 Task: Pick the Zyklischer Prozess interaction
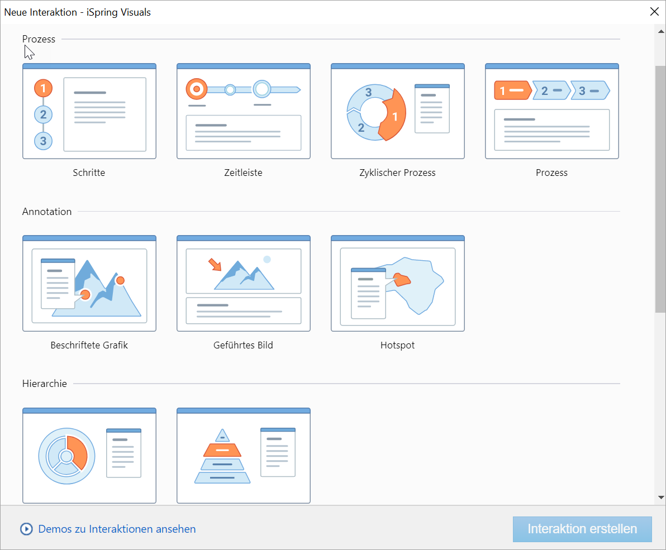pos(398,111)
